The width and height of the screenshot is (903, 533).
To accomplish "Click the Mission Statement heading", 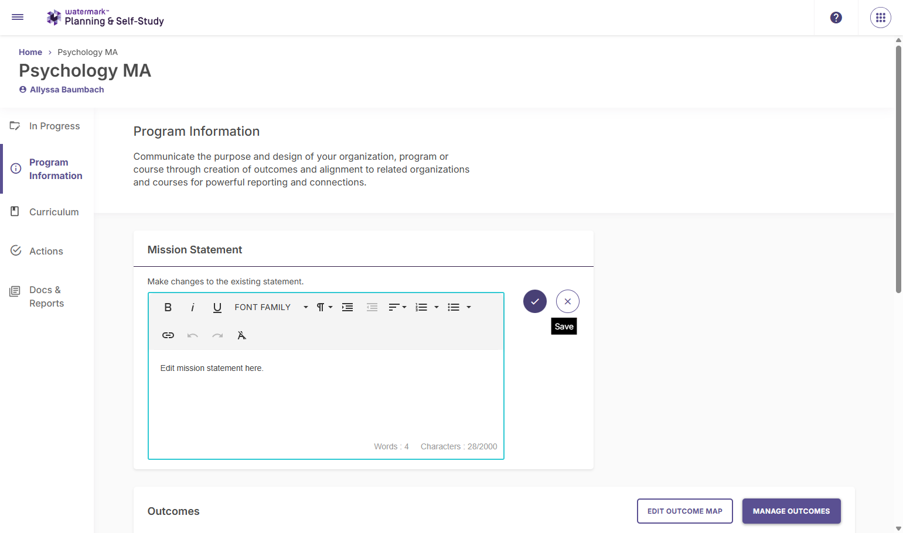I will (x=195, y=250).
